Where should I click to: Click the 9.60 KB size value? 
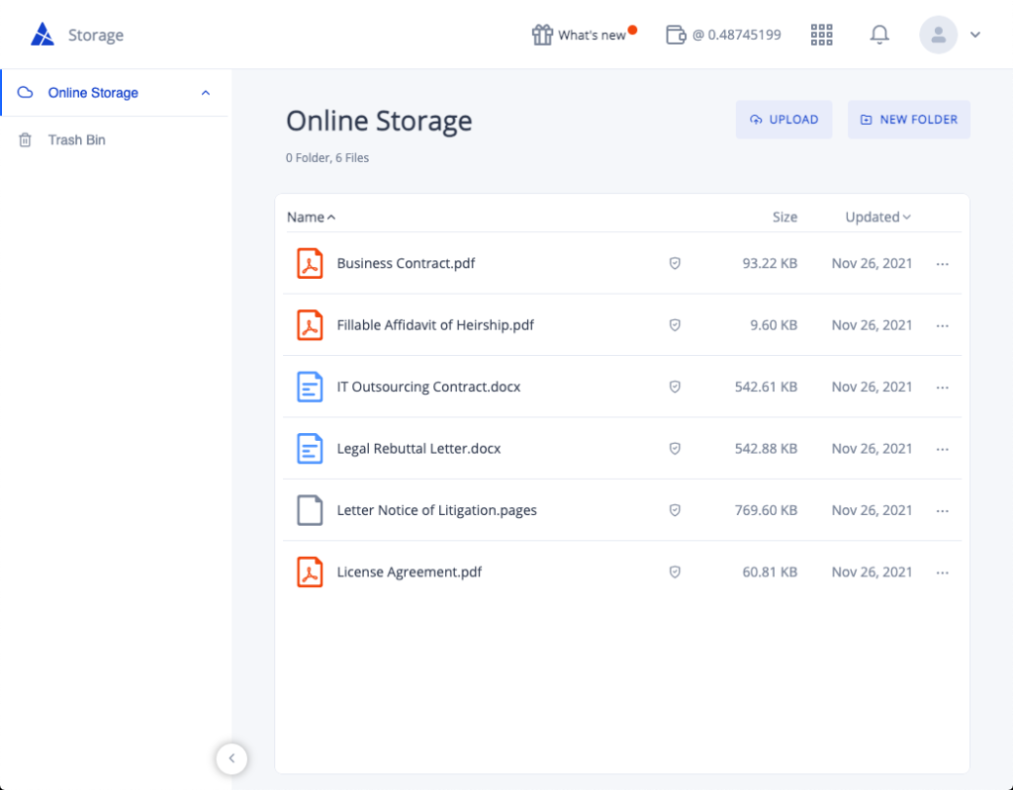pos(774,325)
